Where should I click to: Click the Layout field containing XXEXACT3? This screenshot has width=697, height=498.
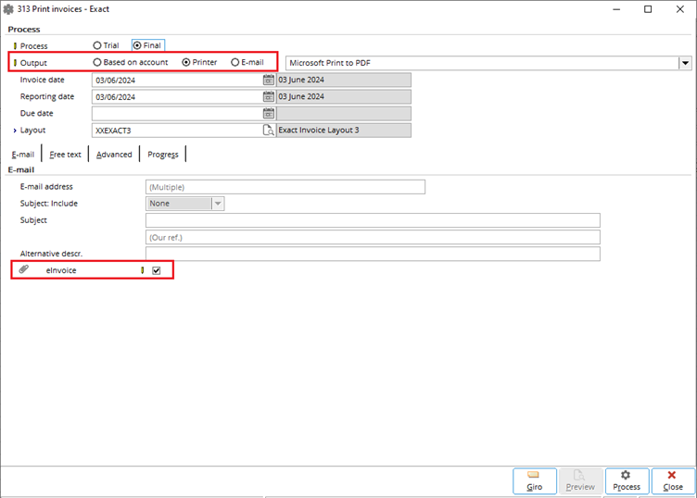click(177, 131)
